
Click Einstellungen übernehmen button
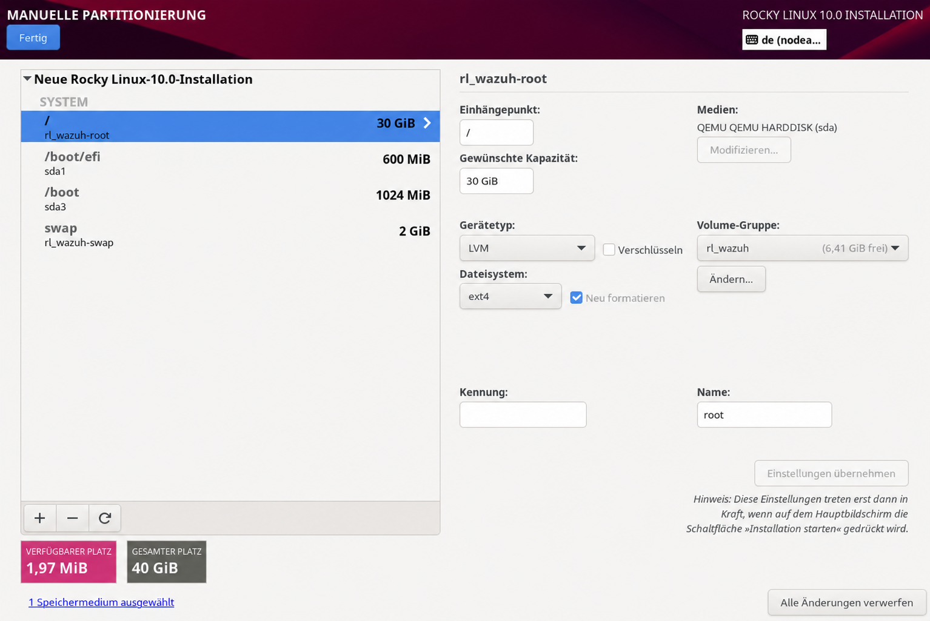click(831, 473)
